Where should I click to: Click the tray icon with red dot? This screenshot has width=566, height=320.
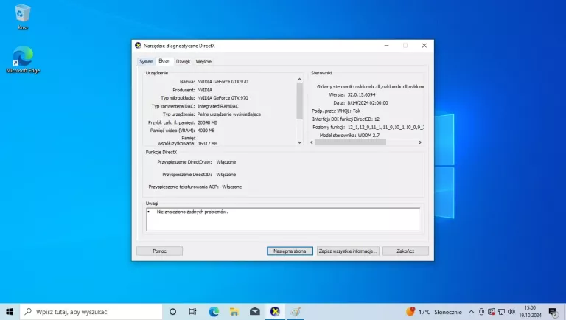click(492, 312)
